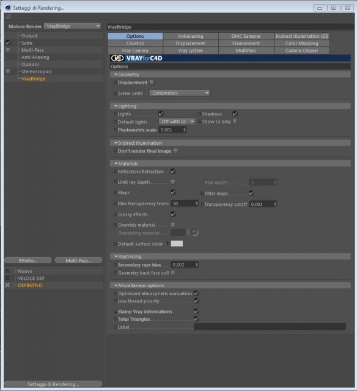Collapse the Lighting section

(116, 106)
